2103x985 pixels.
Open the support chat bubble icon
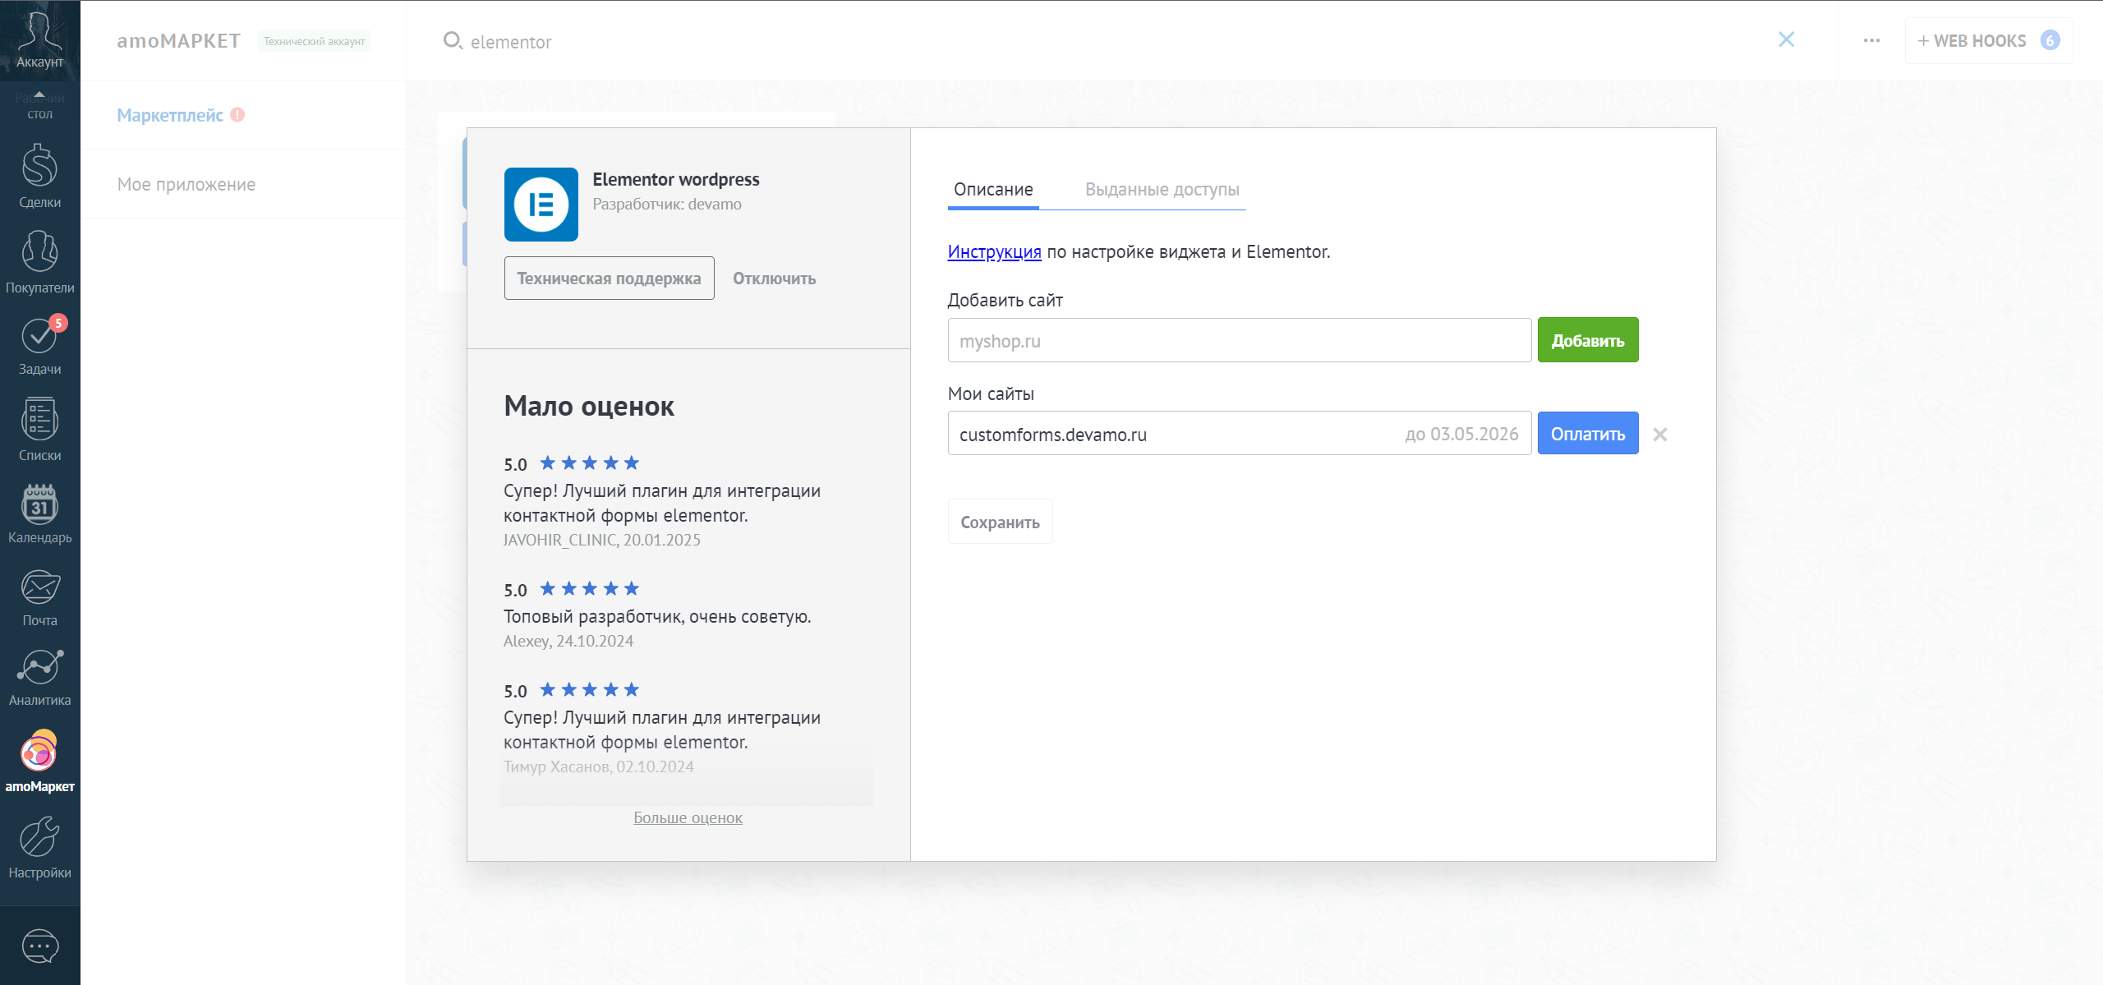(39, 946)
